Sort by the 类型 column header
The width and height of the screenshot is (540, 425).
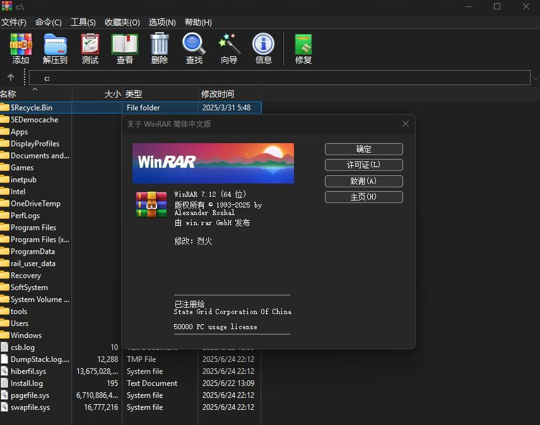[x=160, y=94]
